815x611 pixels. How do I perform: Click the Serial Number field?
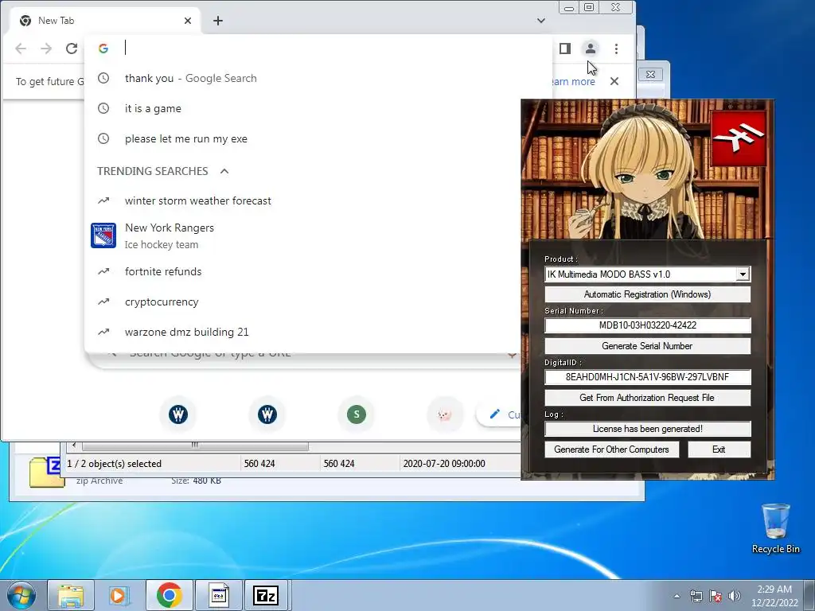pos(647,325)
